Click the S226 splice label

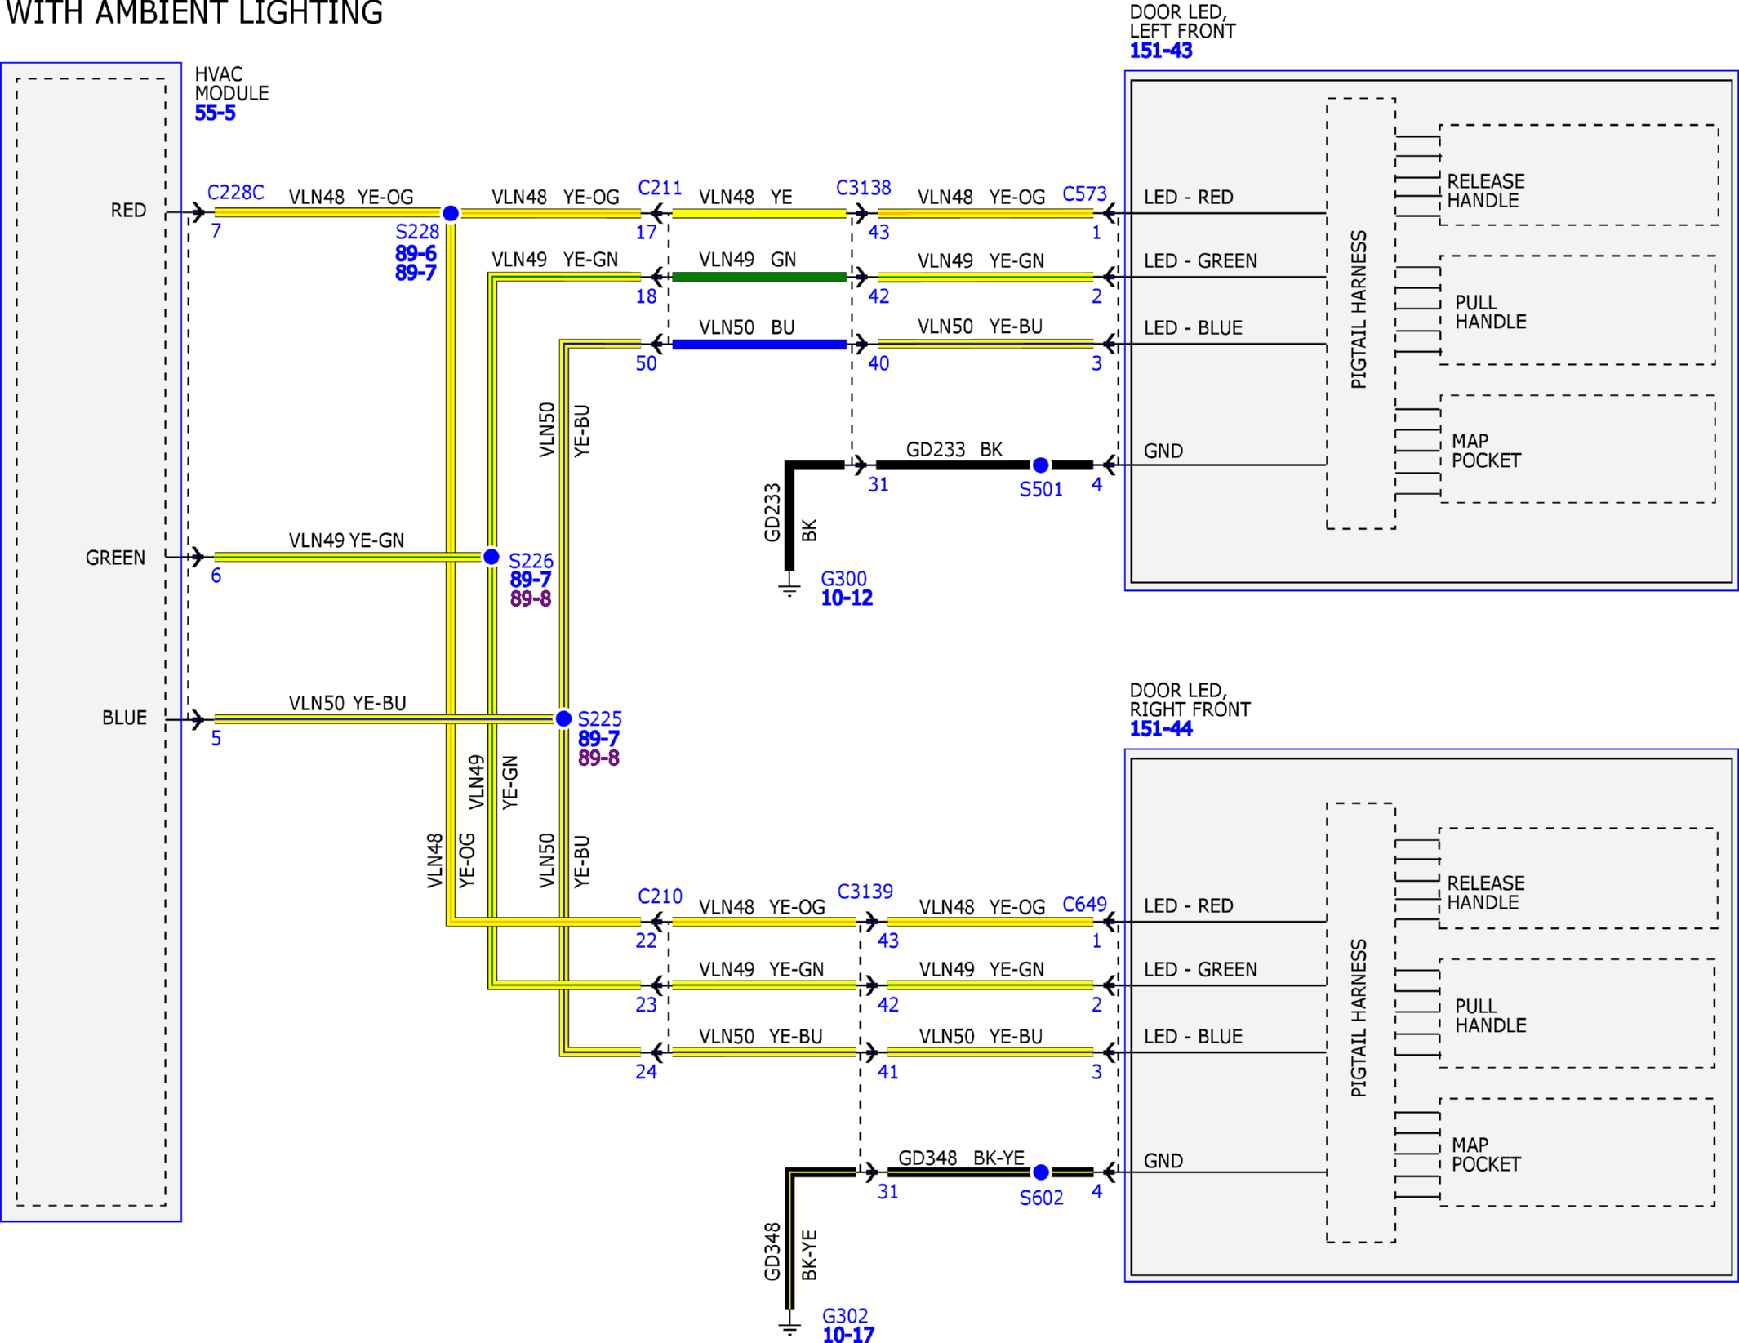531,561
